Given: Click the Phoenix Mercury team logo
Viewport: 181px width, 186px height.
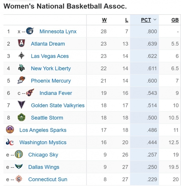Looking at the screenshot, I should click(22, 81).
